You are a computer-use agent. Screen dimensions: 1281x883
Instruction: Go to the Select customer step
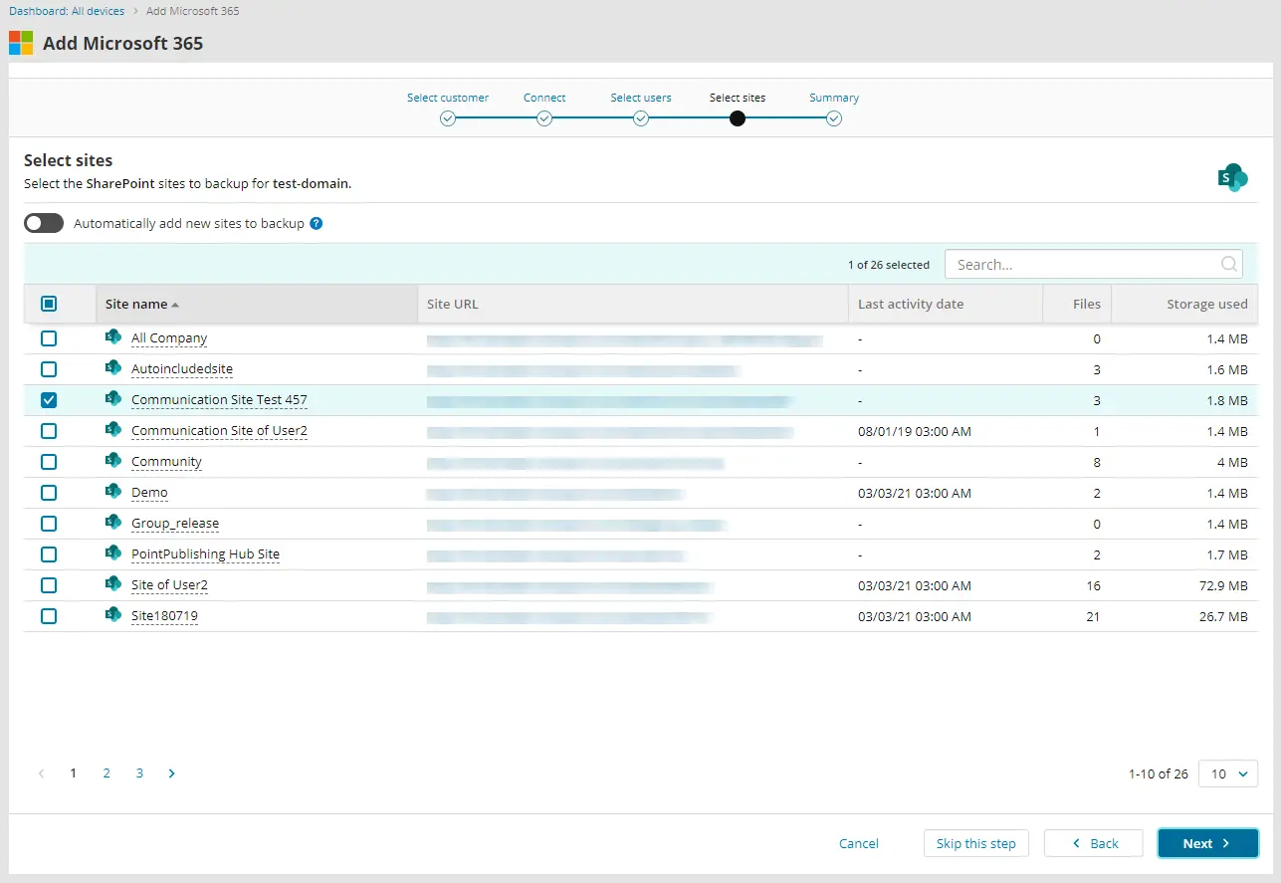[448, 98]
